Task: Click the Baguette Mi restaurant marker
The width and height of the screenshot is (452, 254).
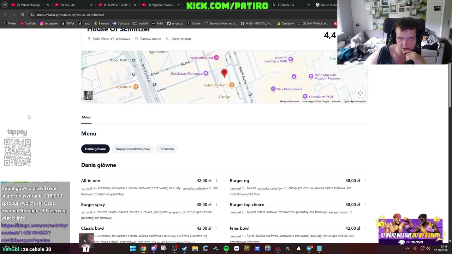Action: [x=136, y=87]
